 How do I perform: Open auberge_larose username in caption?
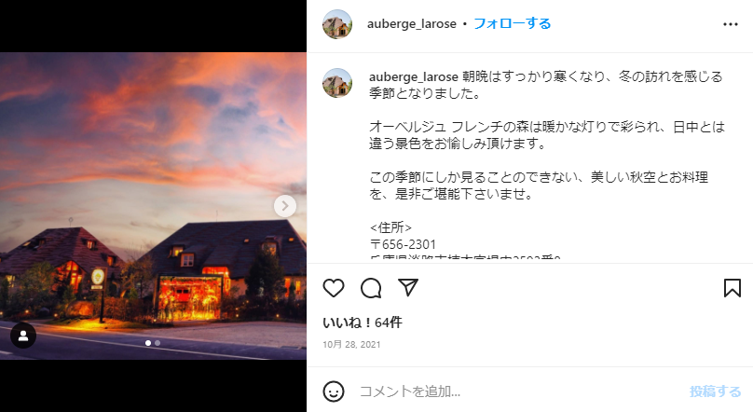pos(413,76)
